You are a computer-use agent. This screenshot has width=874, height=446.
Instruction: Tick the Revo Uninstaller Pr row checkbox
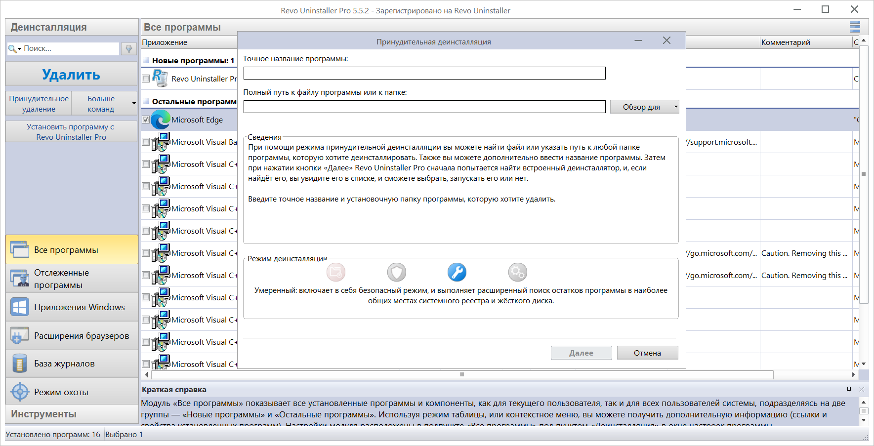pyautogui.click(x=146, y=79)
